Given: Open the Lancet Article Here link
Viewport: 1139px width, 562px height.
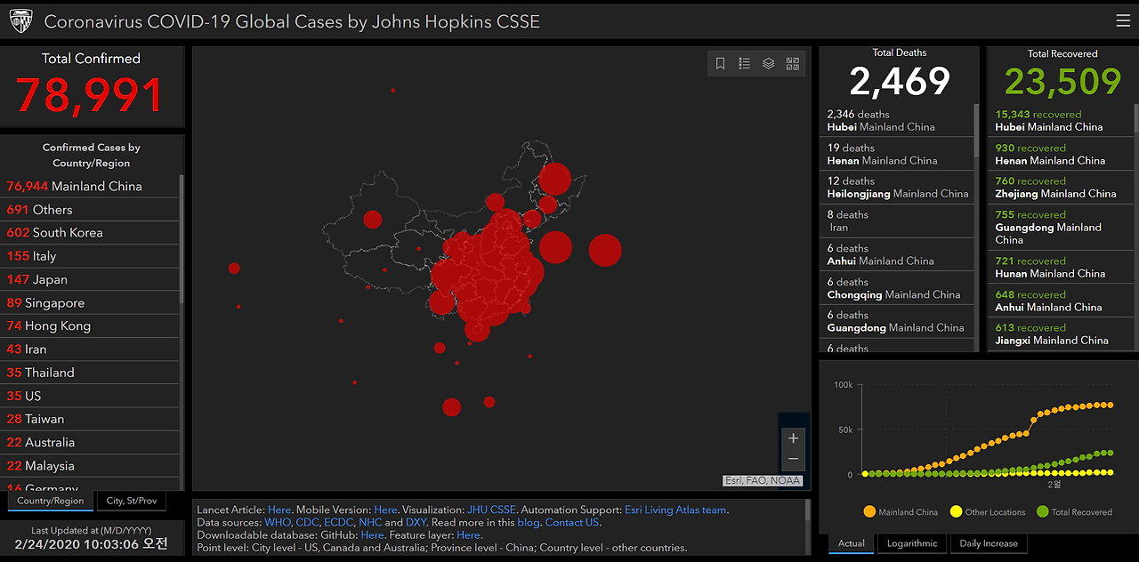Looking at the screenshot, I should click(279, 510).
